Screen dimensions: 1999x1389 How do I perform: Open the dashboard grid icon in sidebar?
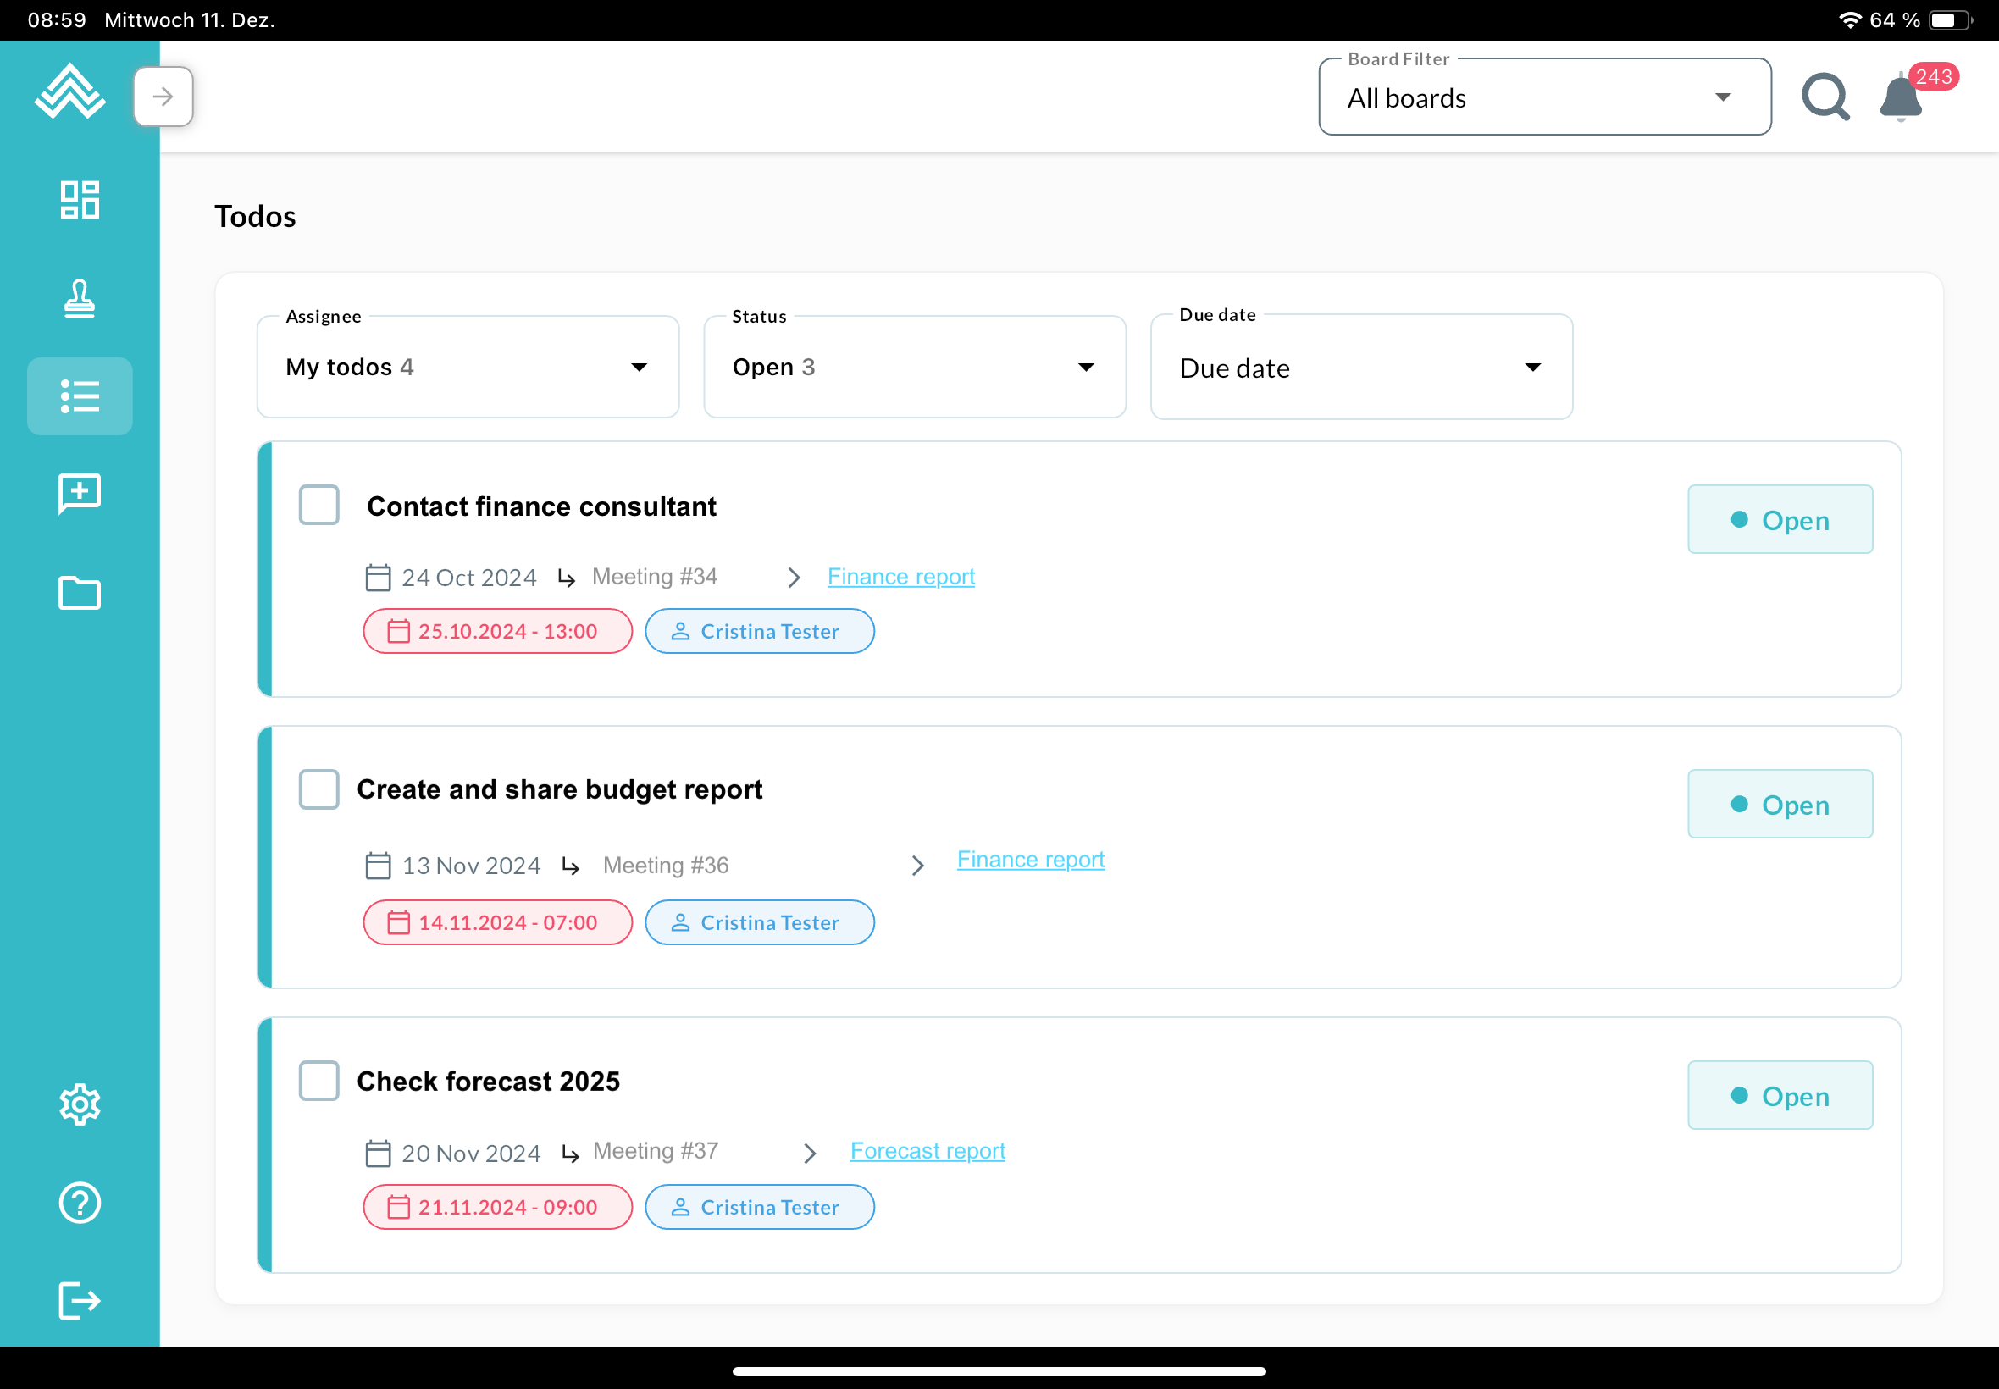click(79, 200)
